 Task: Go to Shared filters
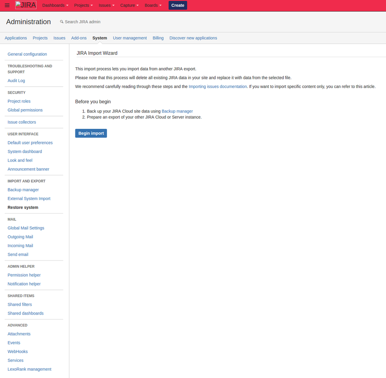click(20, 304)
